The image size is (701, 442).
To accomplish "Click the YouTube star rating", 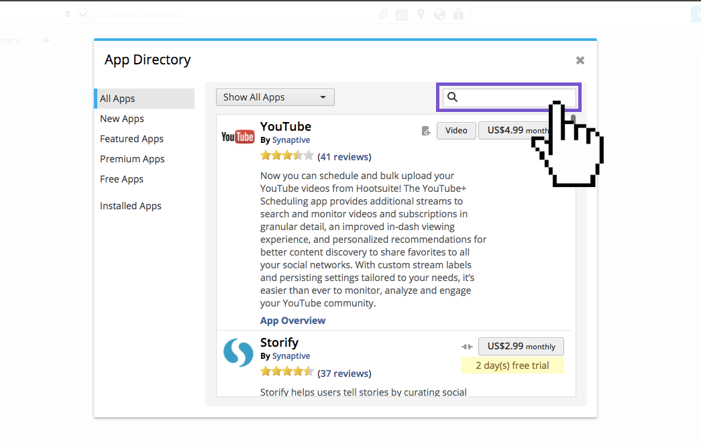I will point(287,156).
